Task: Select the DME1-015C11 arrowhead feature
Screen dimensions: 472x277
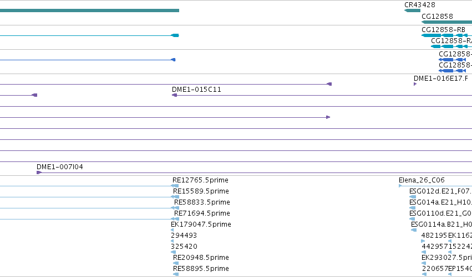Action: click(x=174, y=95)
